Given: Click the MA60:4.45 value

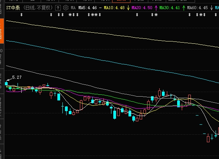Looking at the screenshot, I should click(197, 8).
